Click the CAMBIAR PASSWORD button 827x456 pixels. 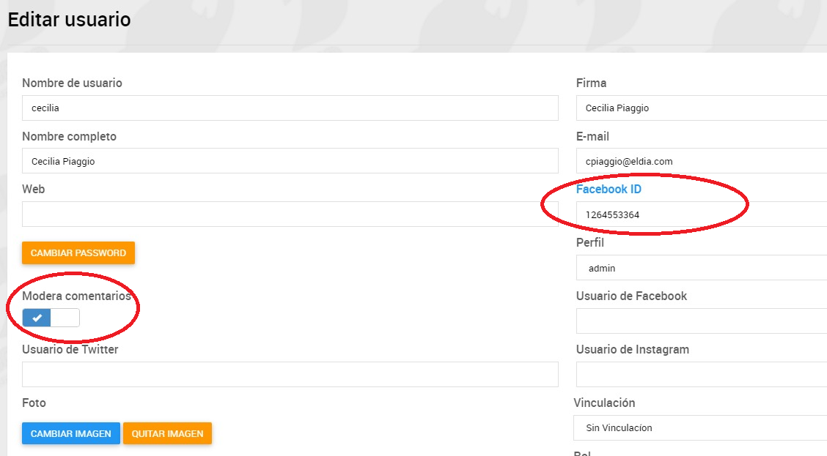point(78,253)
